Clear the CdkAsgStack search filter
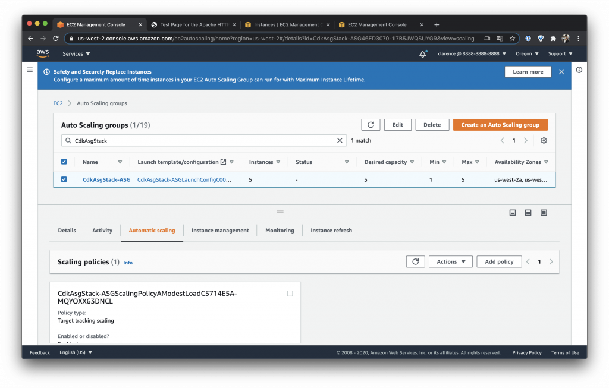609x388 pixels. point(340,140)
